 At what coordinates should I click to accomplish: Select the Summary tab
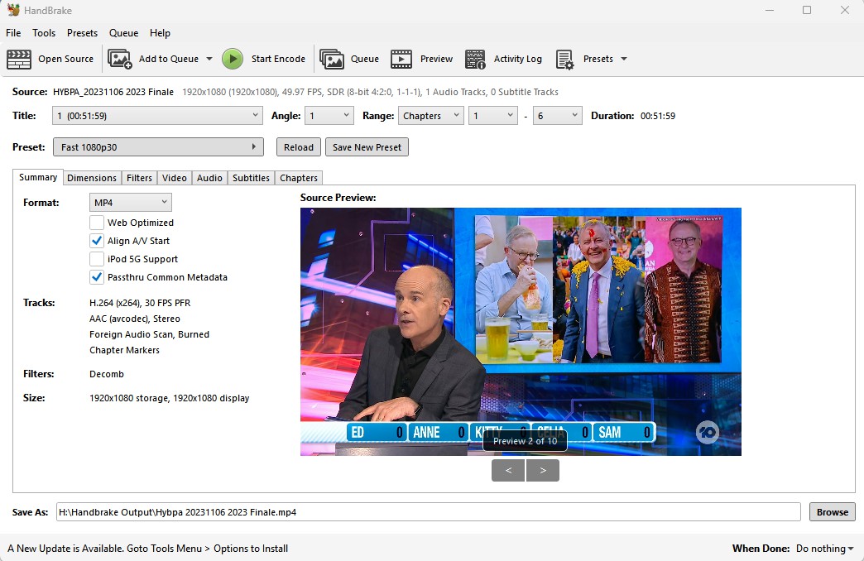(x=38, y=177)
